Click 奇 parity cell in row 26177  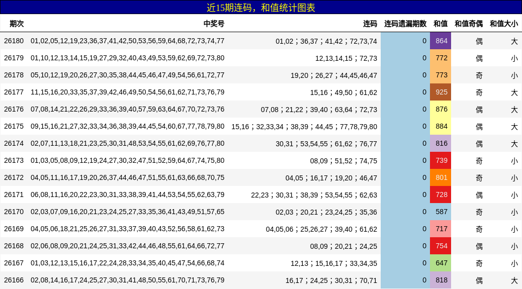coord(479,92)
